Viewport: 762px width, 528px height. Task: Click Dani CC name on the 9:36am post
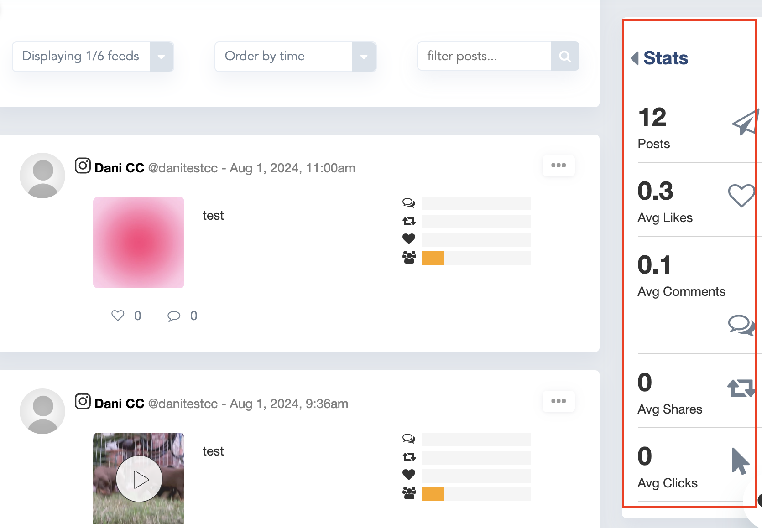119,404
